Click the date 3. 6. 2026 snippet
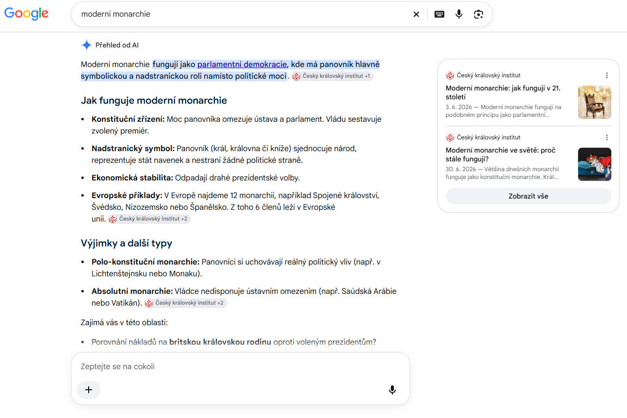 [x=459, y=107]
